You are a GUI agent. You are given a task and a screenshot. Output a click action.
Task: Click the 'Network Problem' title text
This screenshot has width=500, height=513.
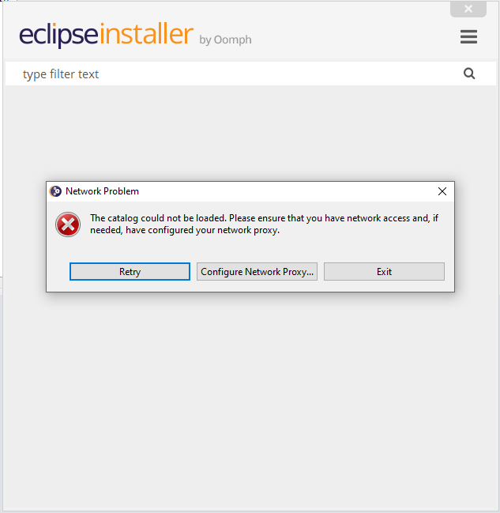[102, 191]
